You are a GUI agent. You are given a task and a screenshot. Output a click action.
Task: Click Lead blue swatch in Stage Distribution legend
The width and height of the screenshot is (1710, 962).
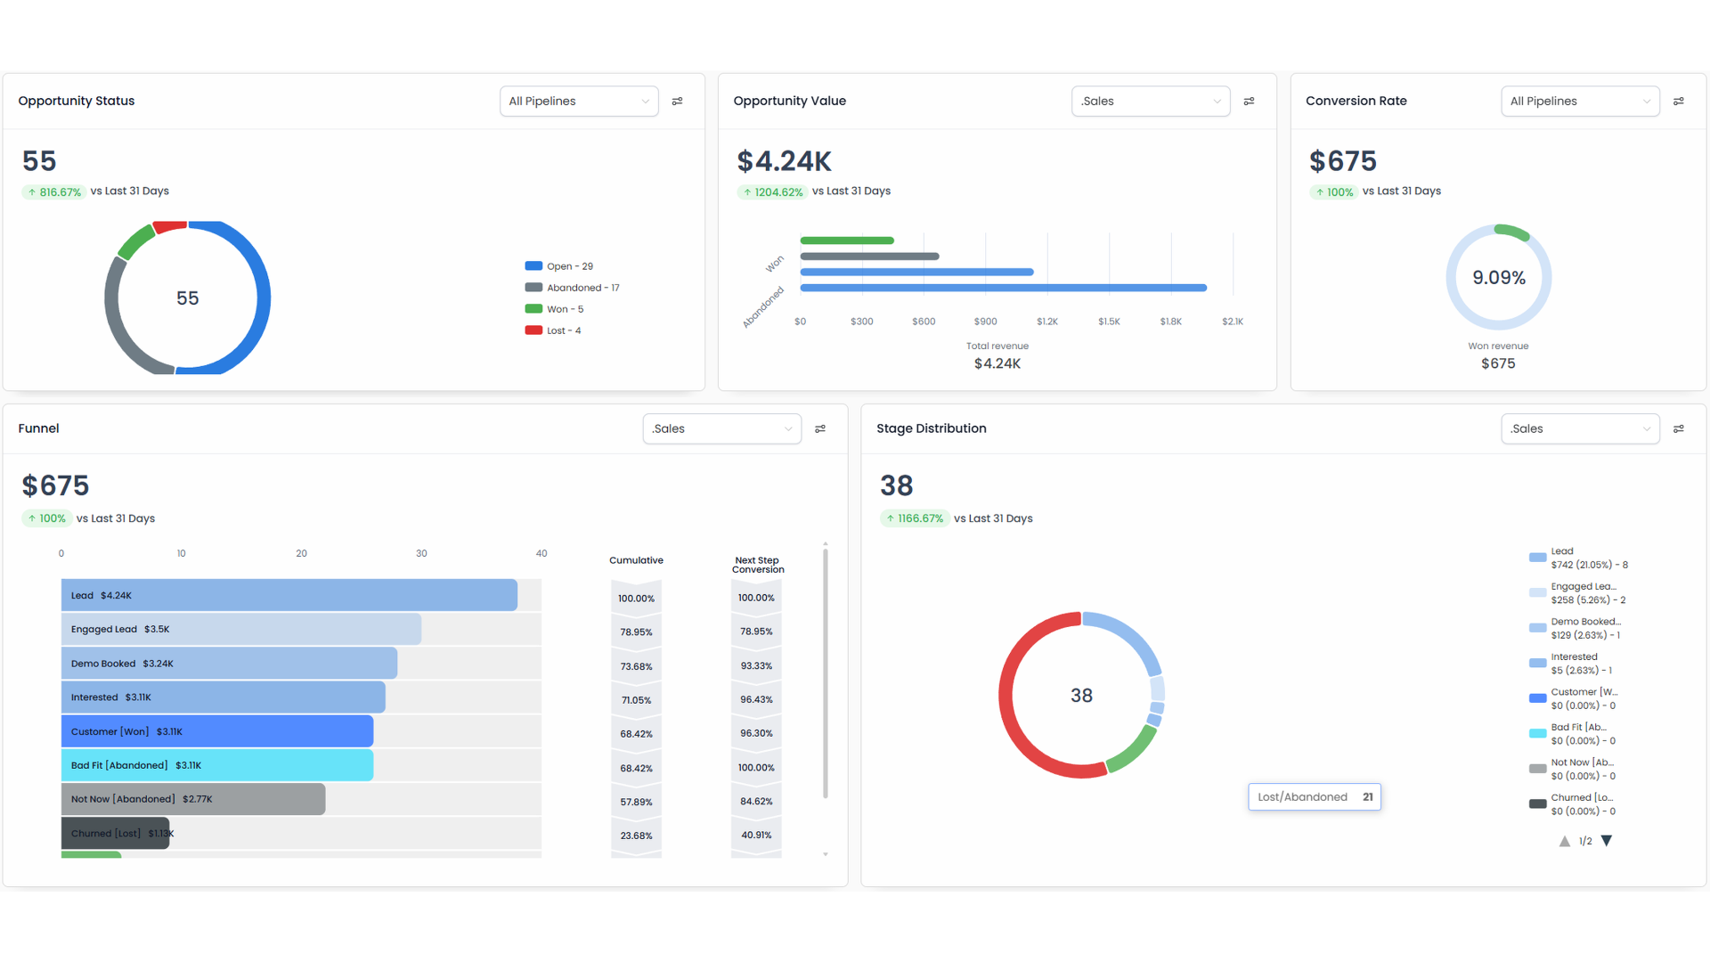click(x=1537, y=558)
